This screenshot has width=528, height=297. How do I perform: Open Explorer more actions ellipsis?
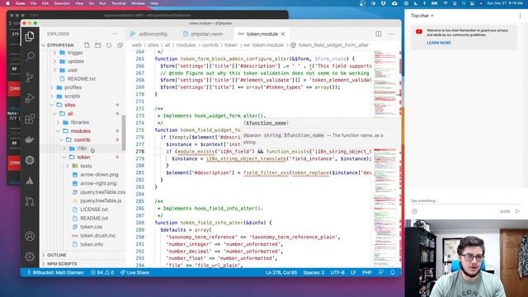tap(115, 34)
